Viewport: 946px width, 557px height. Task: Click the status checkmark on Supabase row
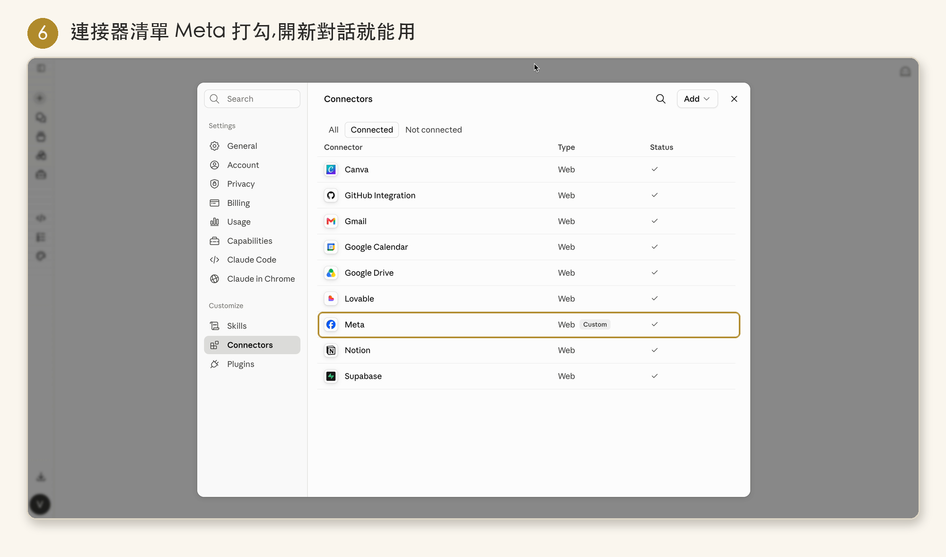click(655, 376)
